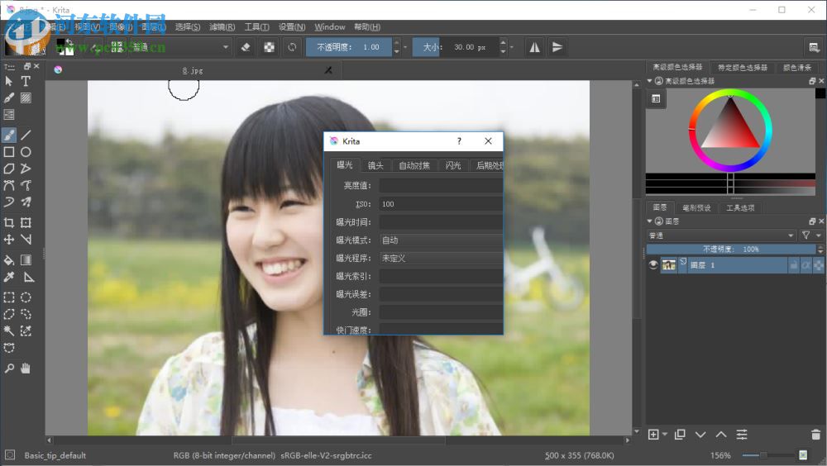827x466 pixels.
Task: Switch to the 闪光 tab
Action: pyautogui.click(x=452, y=165)
